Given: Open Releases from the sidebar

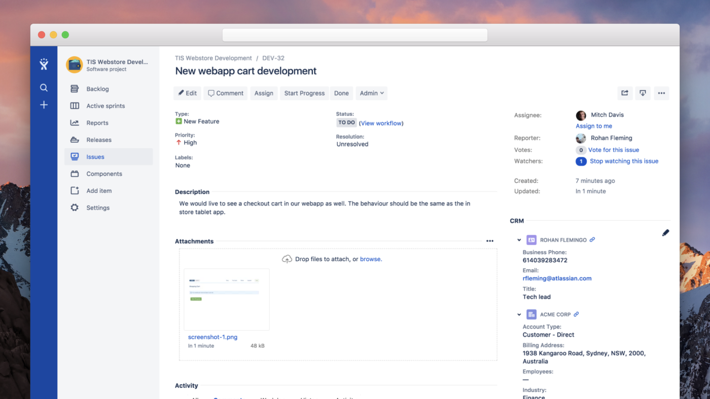Looking at the screenshot, I should 75,139.
